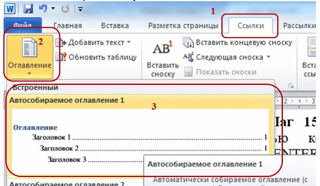
Task: Click the Обновить таблицу label
Action: tap(102, 57)
